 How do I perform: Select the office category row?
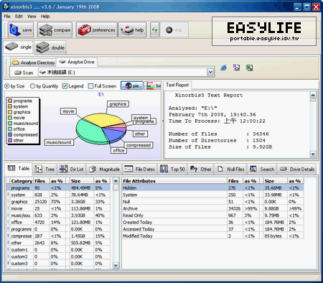pyautogui.click(x=58, y=222)
